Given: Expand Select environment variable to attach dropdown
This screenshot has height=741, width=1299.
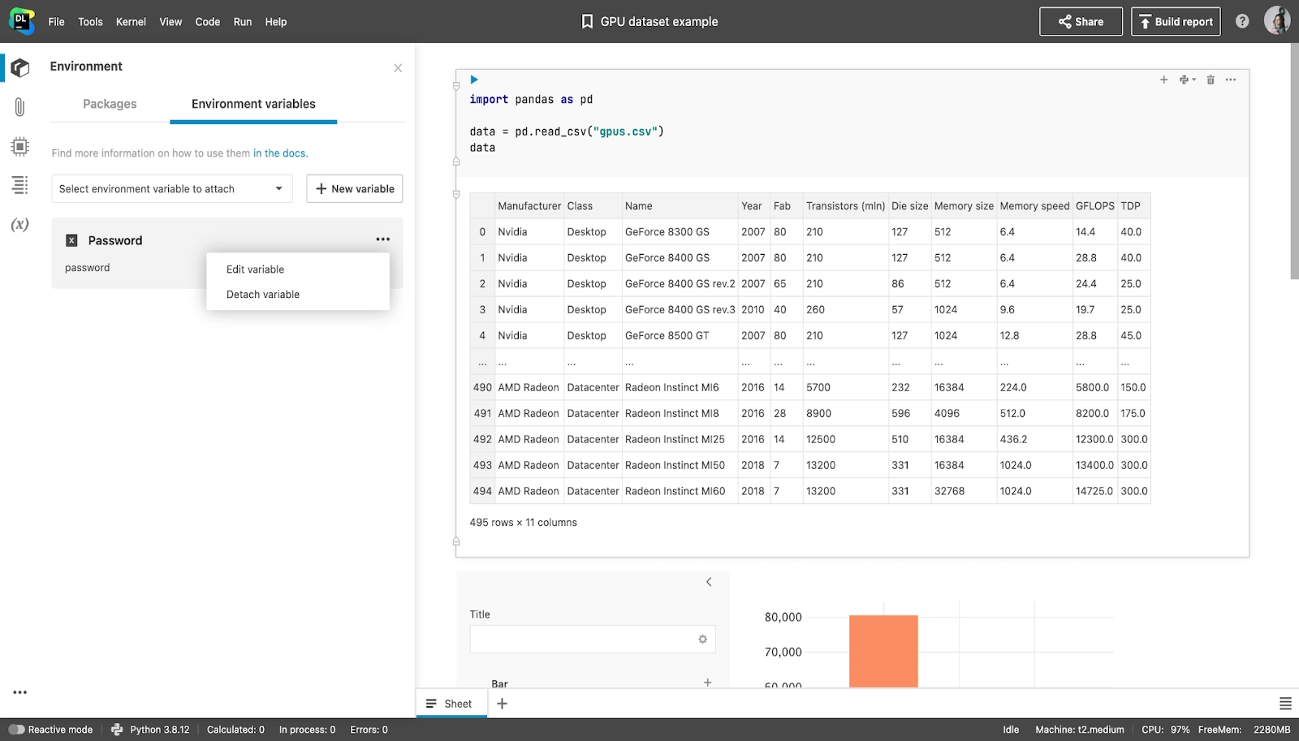Looking at the screenshot, I should tap(172, 189).
